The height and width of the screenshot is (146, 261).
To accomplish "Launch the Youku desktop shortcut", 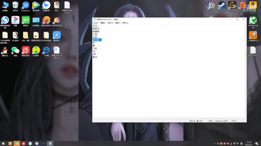I will 15,21.
